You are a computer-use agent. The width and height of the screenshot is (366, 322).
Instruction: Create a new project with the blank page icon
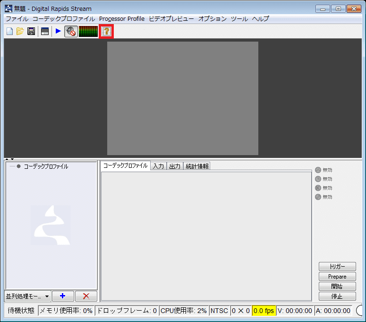pos(10,31)
